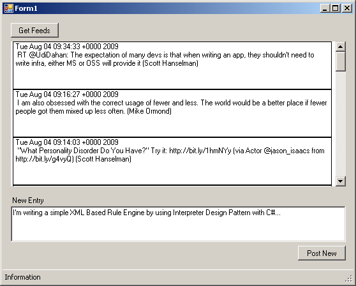Select the Personality Disorder feed entry

click(172, 162)
